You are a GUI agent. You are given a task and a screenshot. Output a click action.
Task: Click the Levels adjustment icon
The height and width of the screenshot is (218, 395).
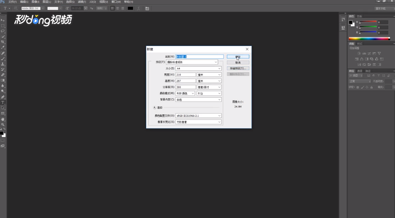point(364,53)
